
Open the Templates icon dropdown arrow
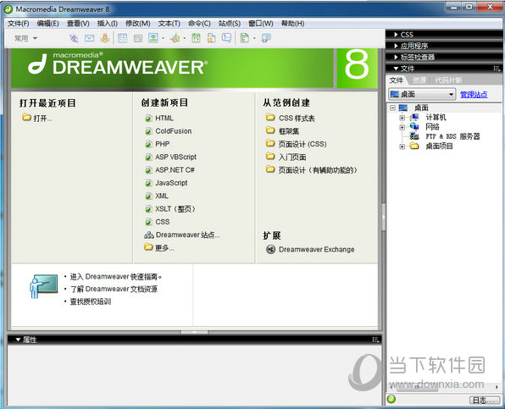254,38
